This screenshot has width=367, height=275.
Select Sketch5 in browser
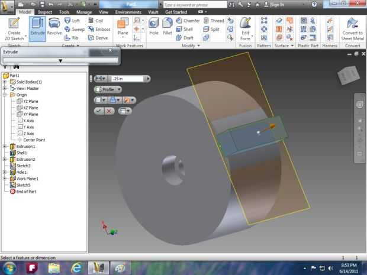tap(20, 185)
